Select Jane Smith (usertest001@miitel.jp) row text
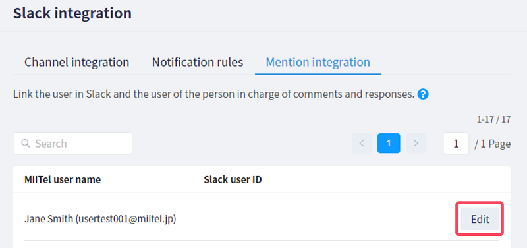This screenshot has height=248, width=527. click(x=100, y=219)
